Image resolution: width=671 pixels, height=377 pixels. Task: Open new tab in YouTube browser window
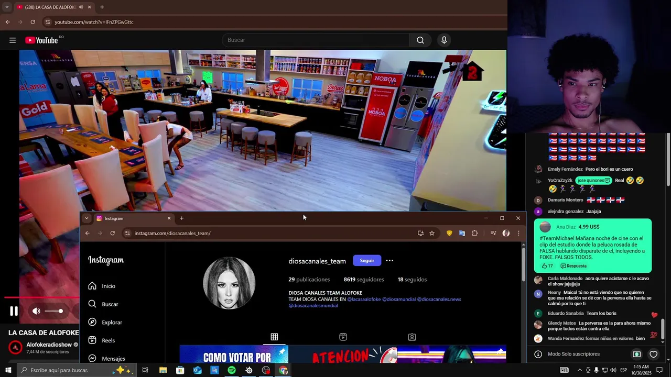tap(102, 7)
